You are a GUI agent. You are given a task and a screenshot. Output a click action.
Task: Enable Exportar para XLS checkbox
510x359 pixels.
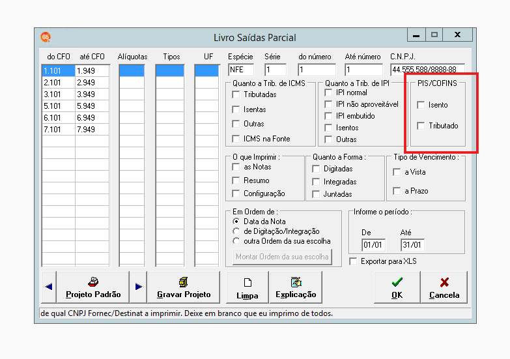point(353,261)
